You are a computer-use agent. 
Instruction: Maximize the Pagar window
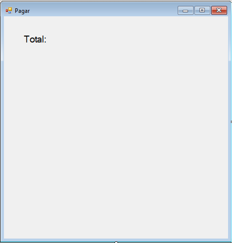coord(202,10)
